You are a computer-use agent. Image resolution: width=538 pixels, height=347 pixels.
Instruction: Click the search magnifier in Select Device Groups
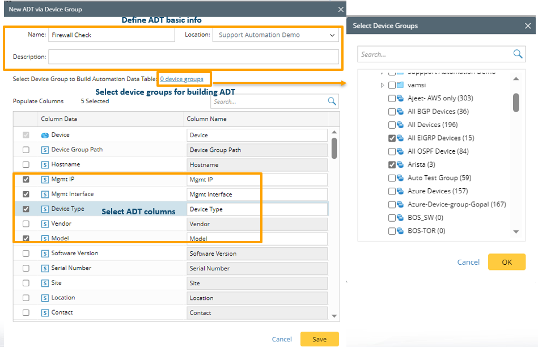(518, 54)
